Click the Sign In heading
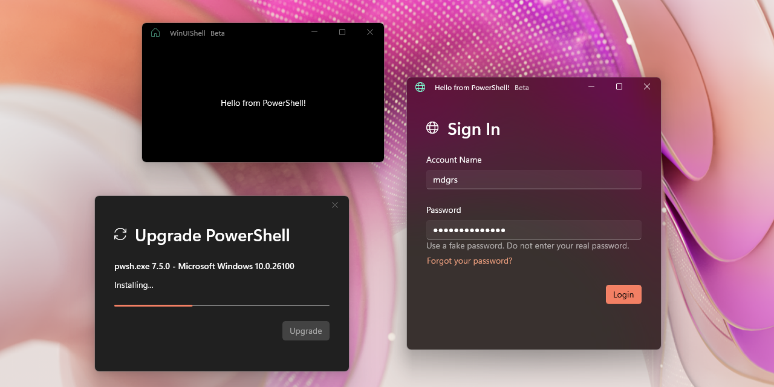Viewport: 774px width, 387px height. (x=473, y=129)
